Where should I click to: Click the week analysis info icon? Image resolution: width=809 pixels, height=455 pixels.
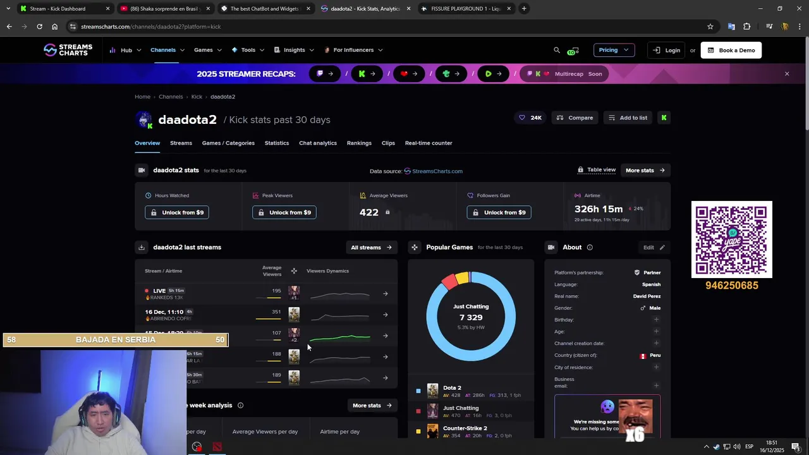pos(240,405)
